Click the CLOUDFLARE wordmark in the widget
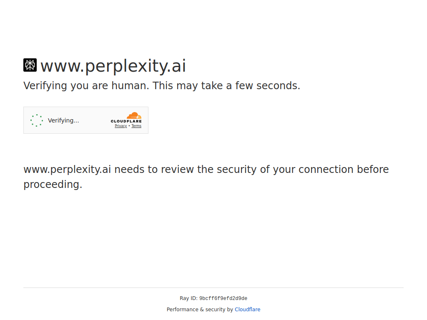This screenshot has height=320, width=427. coord(126,121)
